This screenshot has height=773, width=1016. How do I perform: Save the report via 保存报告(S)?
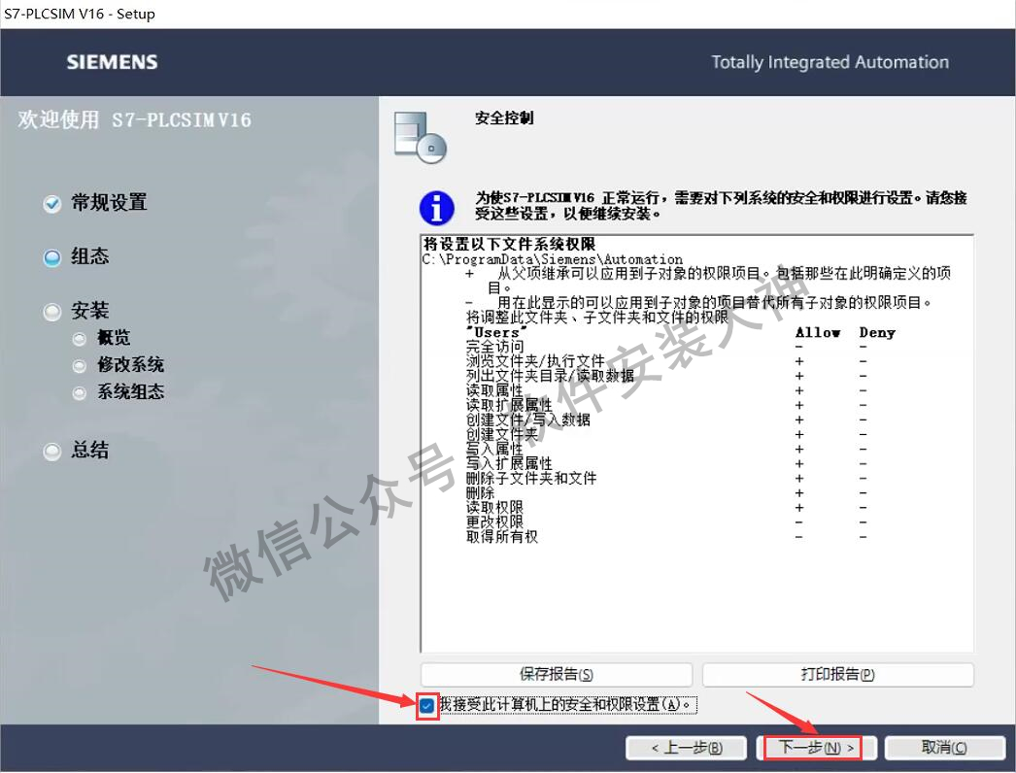click(556, 675)
